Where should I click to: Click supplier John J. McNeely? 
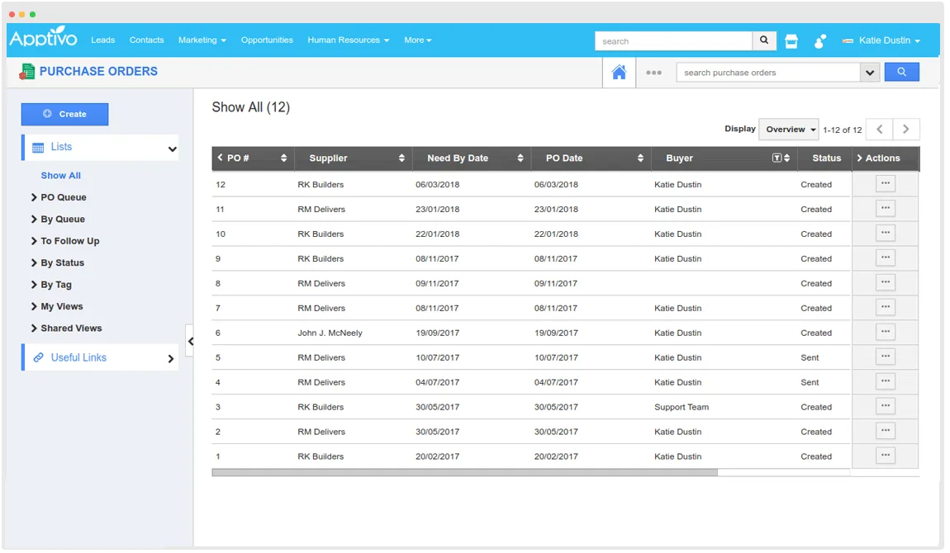[x=331, y=333]
